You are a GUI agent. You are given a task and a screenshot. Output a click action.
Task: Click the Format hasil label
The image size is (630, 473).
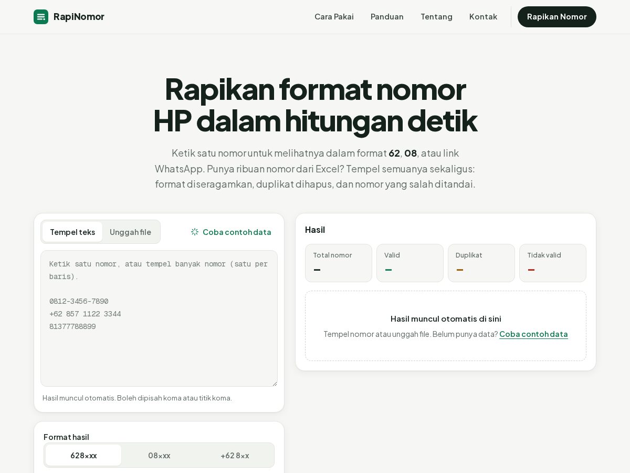click(66, 437)
